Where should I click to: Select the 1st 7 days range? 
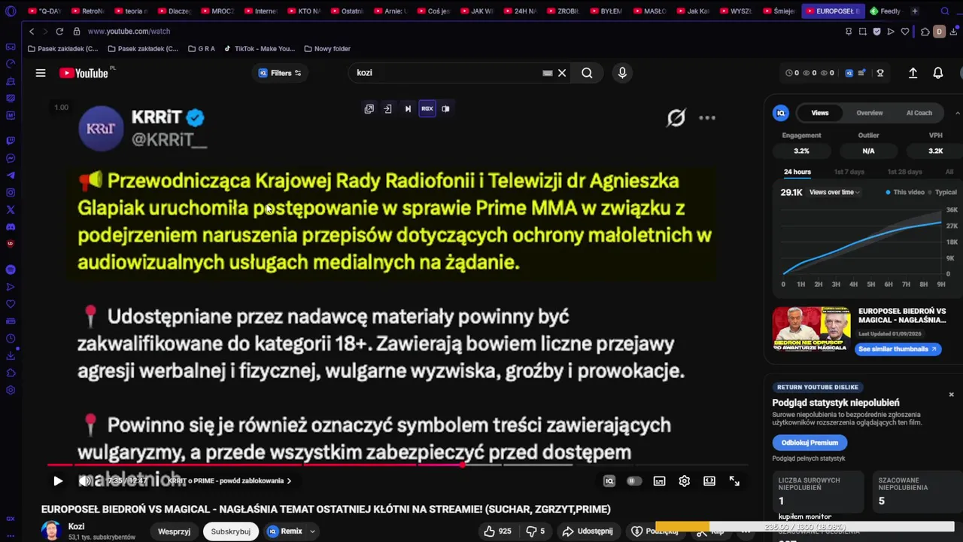coord(849,172)
